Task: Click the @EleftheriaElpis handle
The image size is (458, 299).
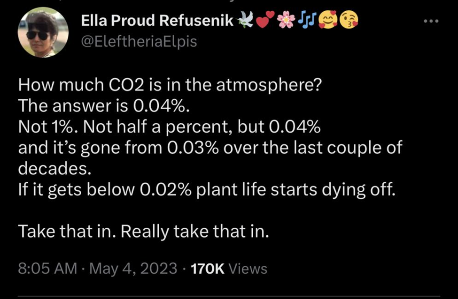Action: [x=139, y=41]
